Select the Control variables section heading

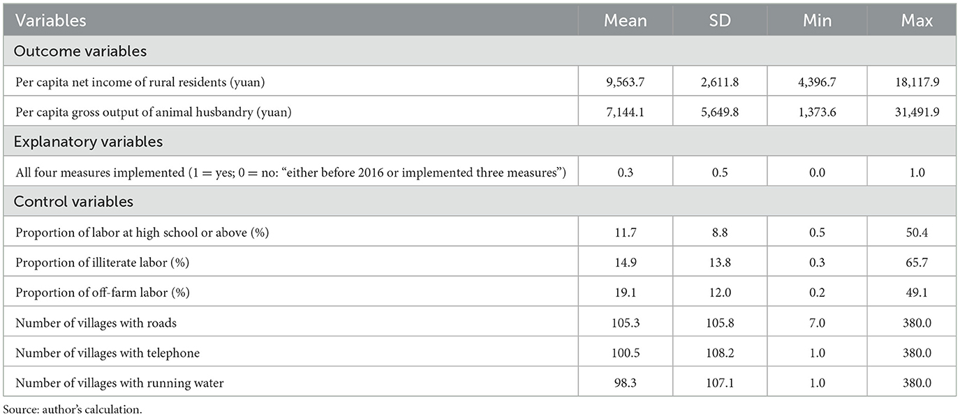(x=74, y=202)
